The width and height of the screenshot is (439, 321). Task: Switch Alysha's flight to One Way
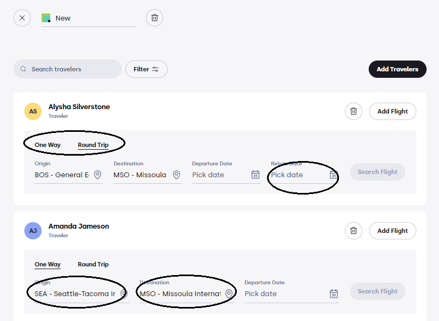point(48,145)
